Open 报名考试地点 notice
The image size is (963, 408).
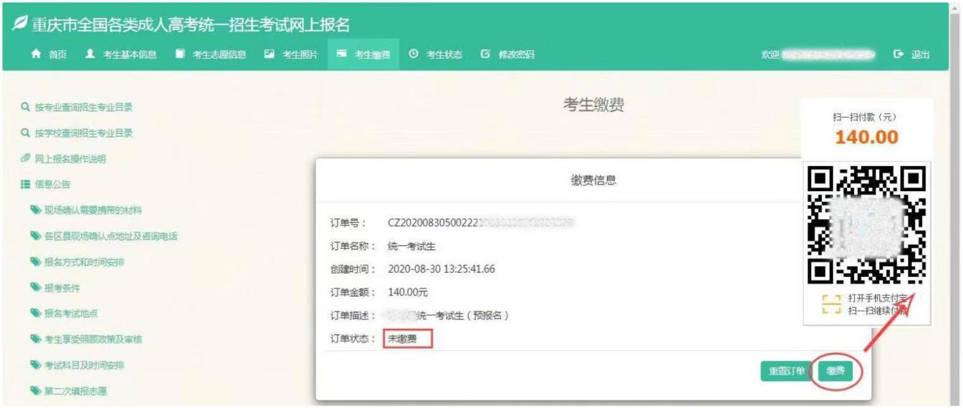coord(70,314)
